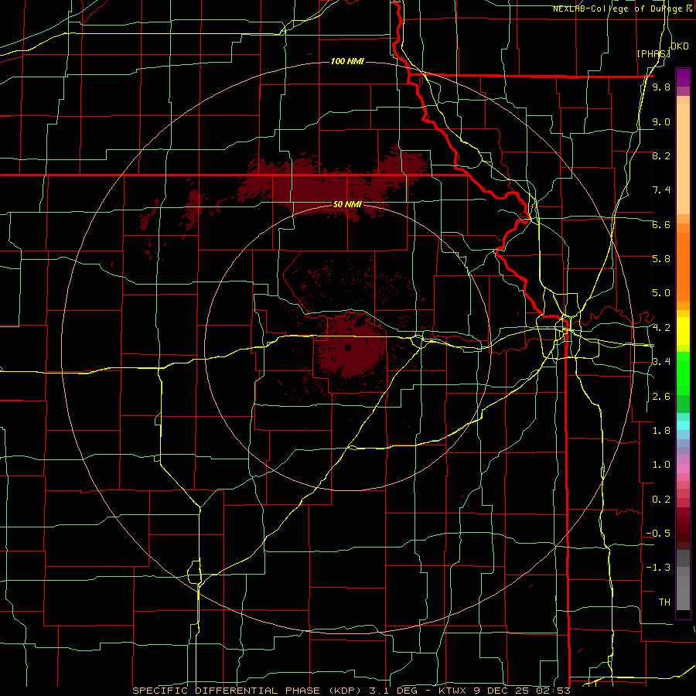
Task: Click the 8.2 scale label
Action: pyautogui.click(x=661, y=155)
